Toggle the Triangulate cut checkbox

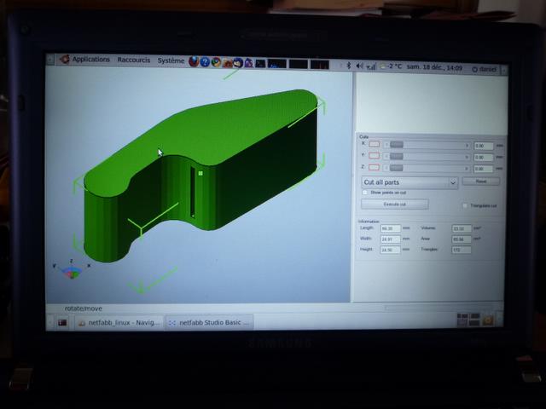coord(465,205)
